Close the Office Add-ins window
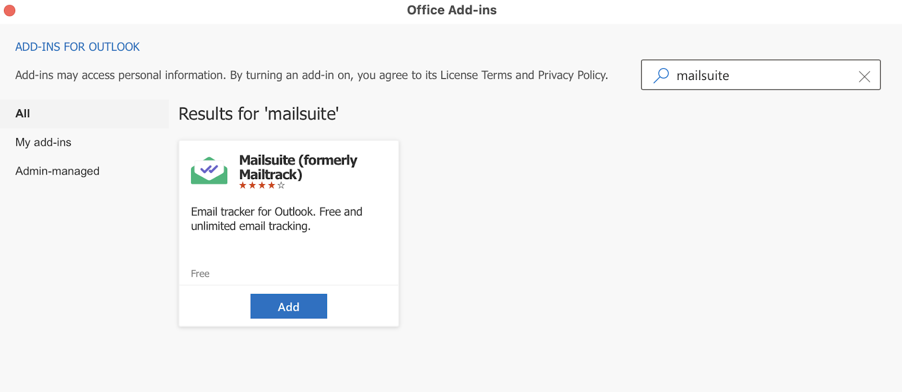Image resolution: width=902 pixels, height=392 pixels. [10, 11]
